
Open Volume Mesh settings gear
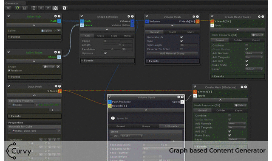tap(194, 17)
